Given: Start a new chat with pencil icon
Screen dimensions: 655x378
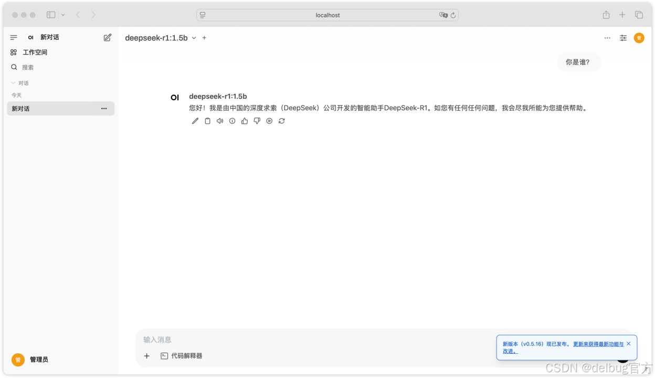Looking at the screenshot, I should click(x=108, y=37).
